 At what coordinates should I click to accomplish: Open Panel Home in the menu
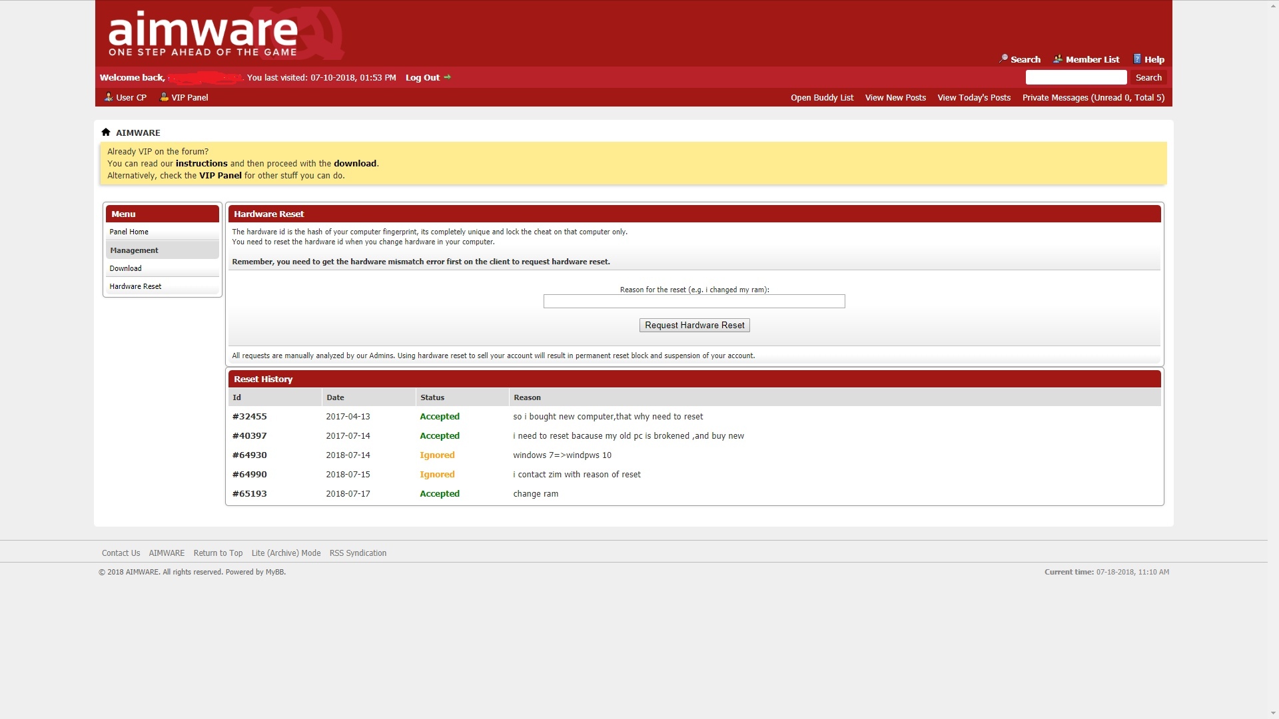[x=129, y=232]
